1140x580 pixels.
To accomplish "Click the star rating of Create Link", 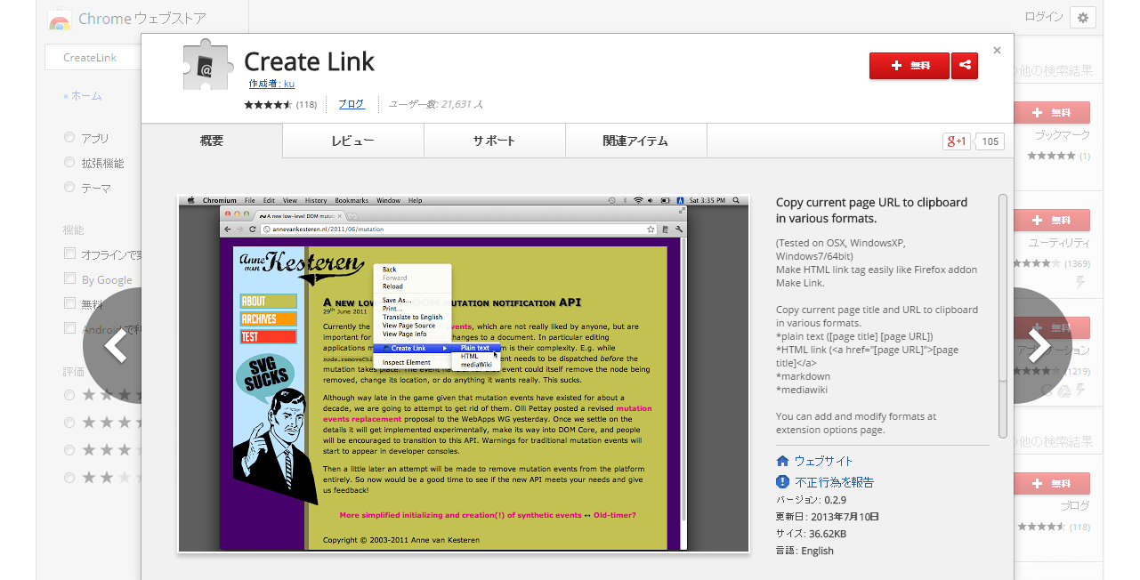I will [x=268, y=104].
